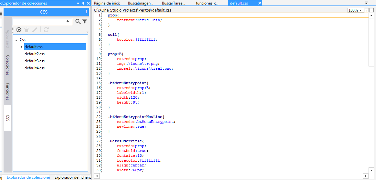Select the Css root folder label
376x180 pixels.
[x=23, y=40]
